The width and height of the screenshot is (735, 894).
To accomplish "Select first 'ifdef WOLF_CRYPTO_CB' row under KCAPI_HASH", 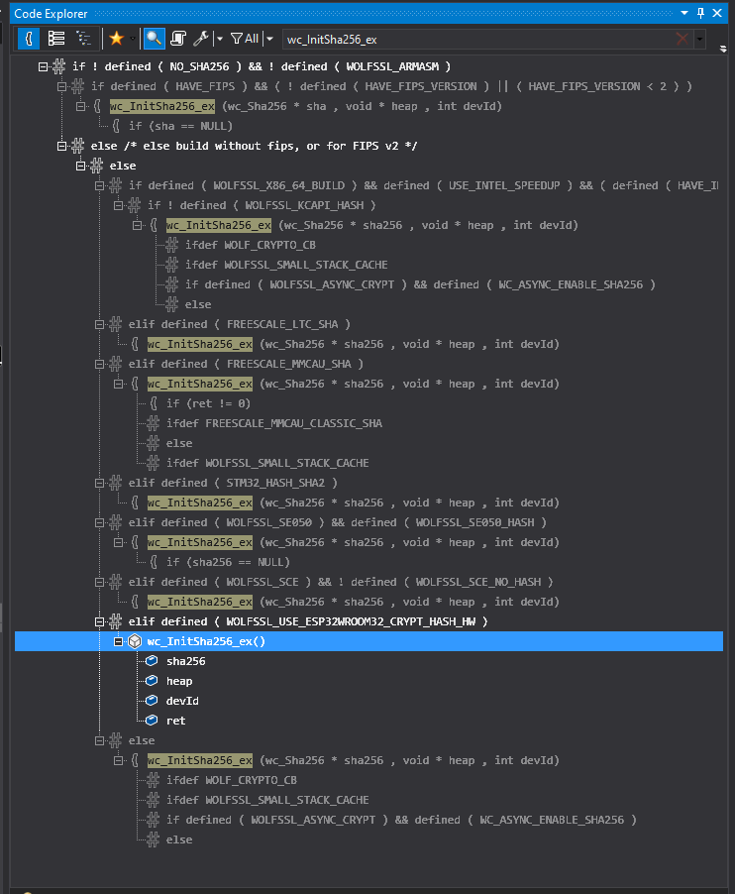I will click(251, 245).
